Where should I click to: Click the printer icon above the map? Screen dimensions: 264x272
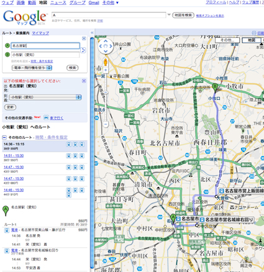254,33
